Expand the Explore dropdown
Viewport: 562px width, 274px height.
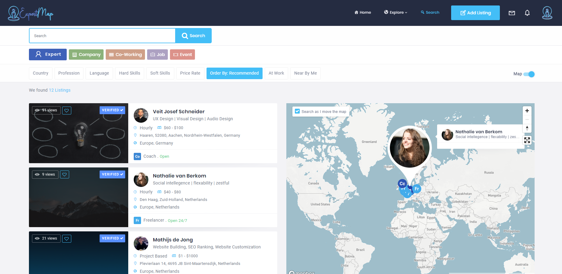395,12
